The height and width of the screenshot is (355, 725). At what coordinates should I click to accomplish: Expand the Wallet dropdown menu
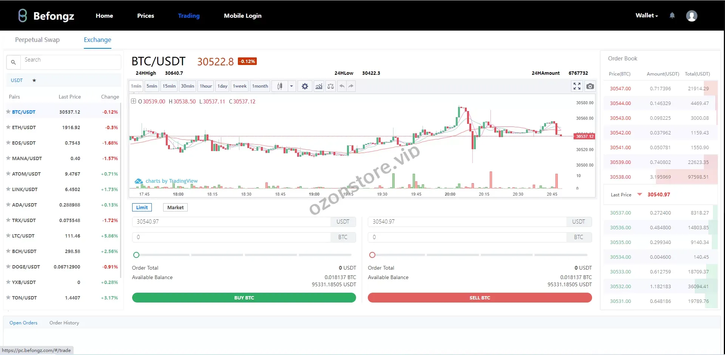646,15
